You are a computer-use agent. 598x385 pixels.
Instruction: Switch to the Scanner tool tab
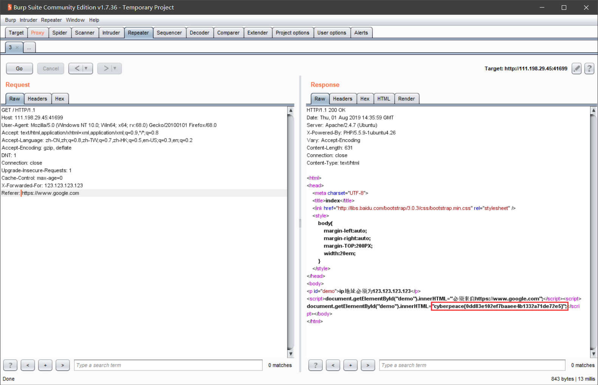(x=85, y=33)
